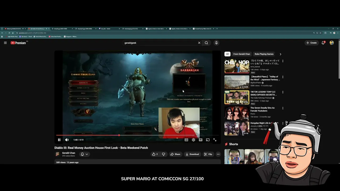Open the YouTube guide hamburger menu
Viewport: 340px width, 191px height.
(x=5, y=43)
